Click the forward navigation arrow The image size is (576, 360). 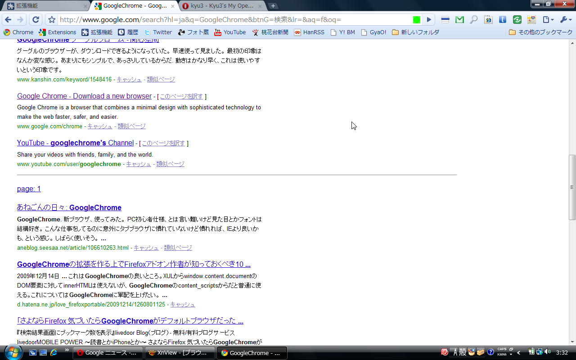20,20
